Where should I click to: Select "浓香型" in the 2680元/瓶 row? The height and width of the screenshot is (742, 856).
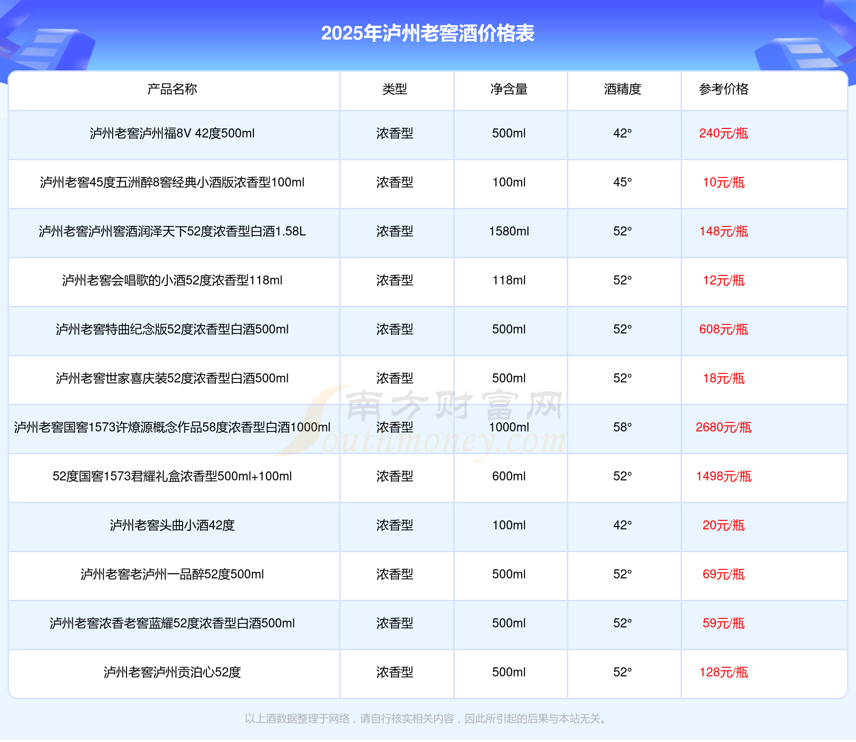pos(395,427)
